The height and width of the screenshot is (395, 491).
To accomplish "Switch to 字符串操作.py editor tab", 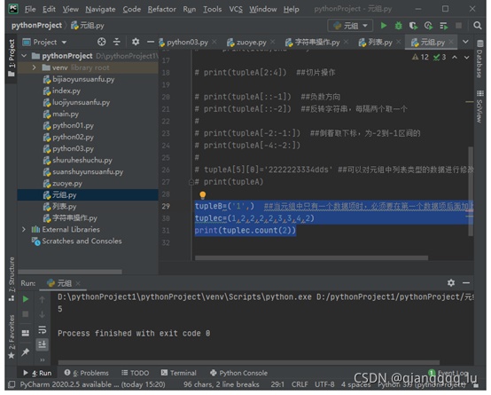I will click(x=317, y=43).
